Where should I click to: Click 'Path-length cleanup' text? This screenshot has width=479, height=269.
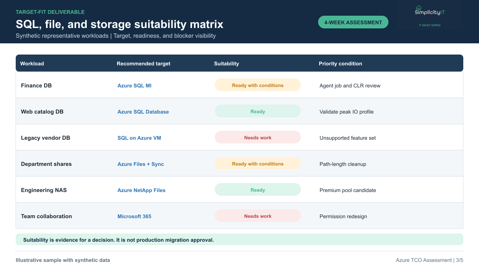point(343,164)
